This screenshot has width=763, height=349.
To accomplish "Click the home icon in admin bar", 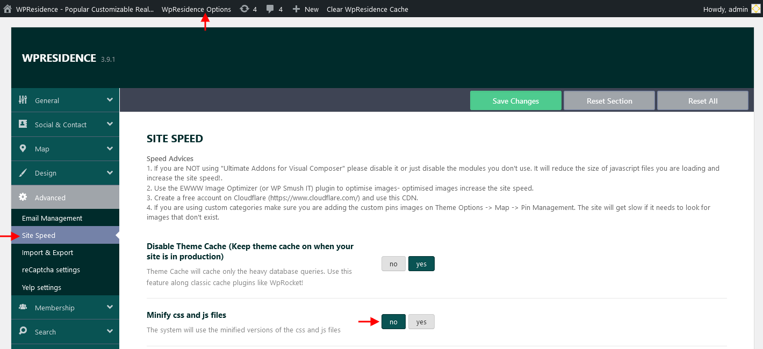I will click(x=8, y=9).
